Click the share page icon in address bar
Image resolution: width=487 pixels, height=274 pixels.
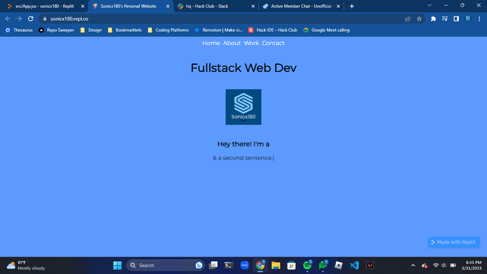coord(408,19)
